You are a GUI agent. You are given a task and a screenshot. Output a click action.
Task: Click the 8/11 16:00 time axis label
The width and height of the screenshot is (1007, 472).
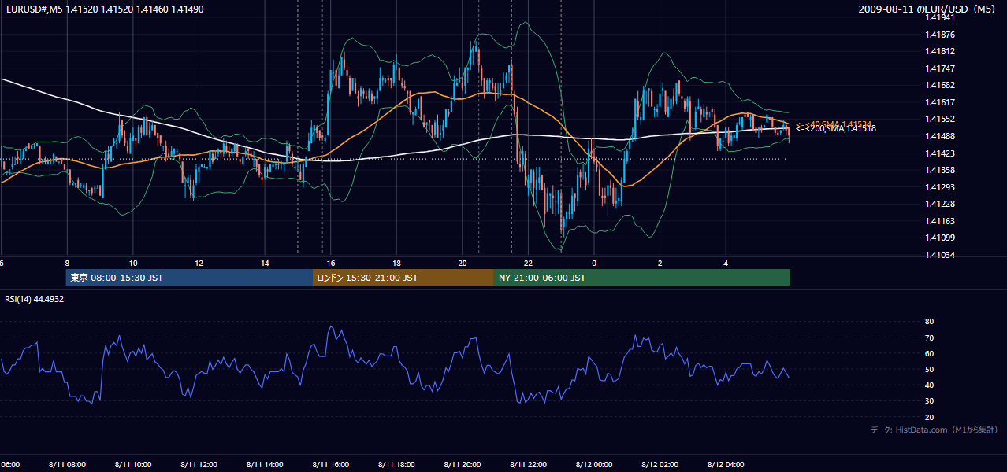coord(330,465)
